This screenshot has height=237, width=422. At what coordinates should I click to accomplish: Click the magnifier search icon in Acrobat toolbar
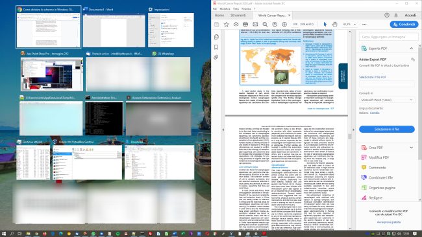[265, 25]
